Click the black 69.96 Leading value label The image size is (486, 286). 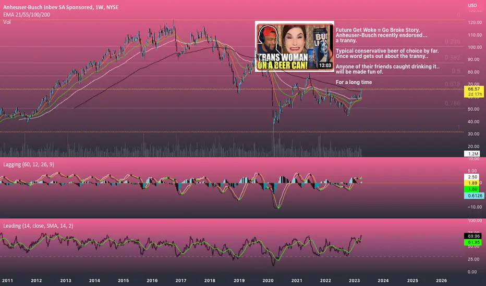[x=472, y=236]
